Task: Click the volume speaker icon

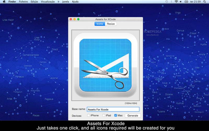Action: (x=181, y=2)
